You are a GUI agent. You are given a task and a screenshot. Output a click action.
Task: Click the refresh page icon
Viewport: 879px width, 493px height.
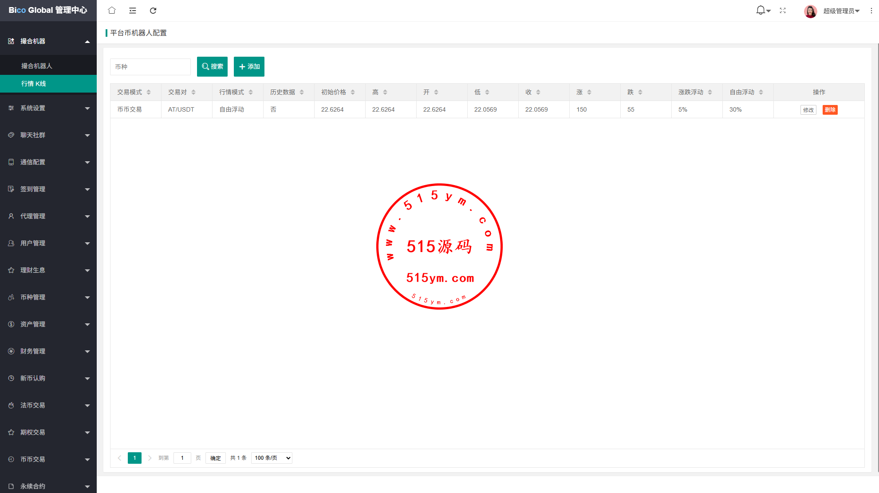tap(153, 11)
